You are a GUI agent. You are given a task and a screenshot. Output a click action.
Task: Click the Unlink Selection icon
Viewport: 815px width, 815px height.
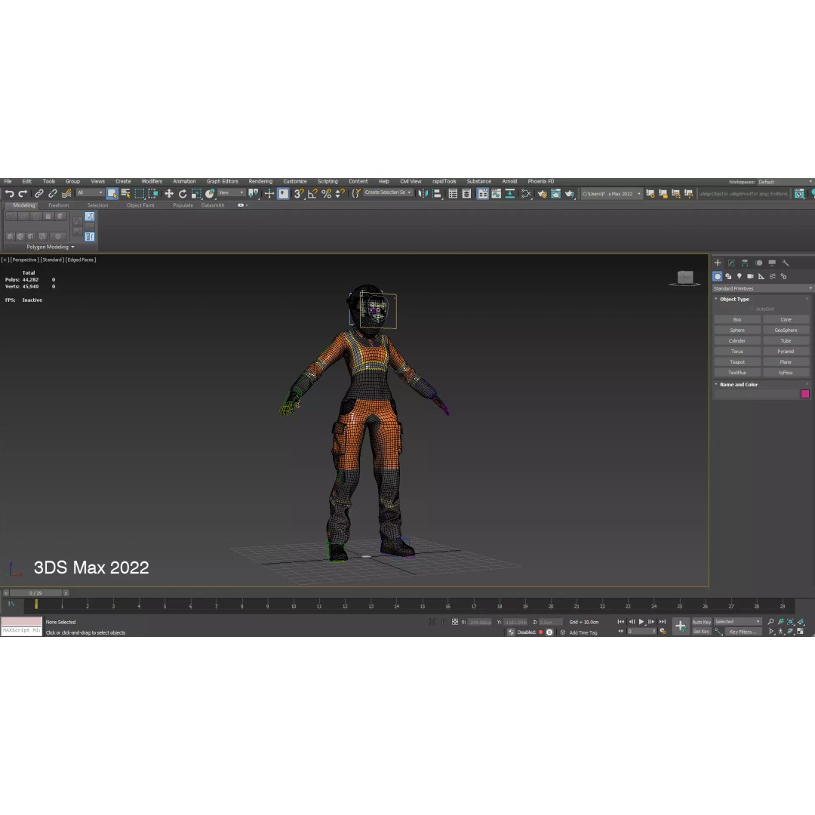[x=53, y=193]
